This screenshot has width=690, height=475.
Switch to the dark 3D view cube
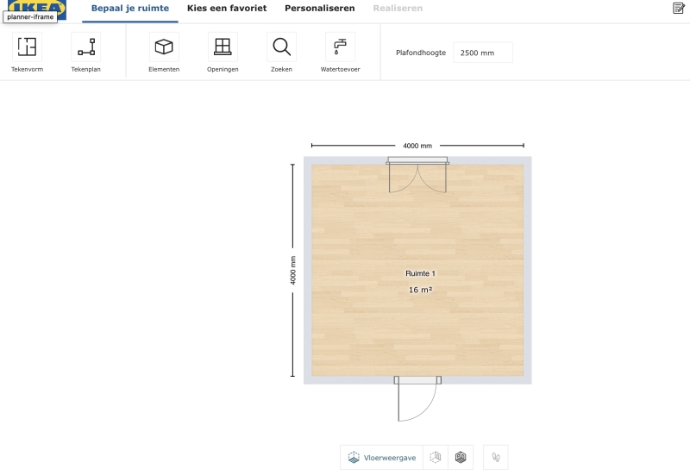(x=461, y=458)
